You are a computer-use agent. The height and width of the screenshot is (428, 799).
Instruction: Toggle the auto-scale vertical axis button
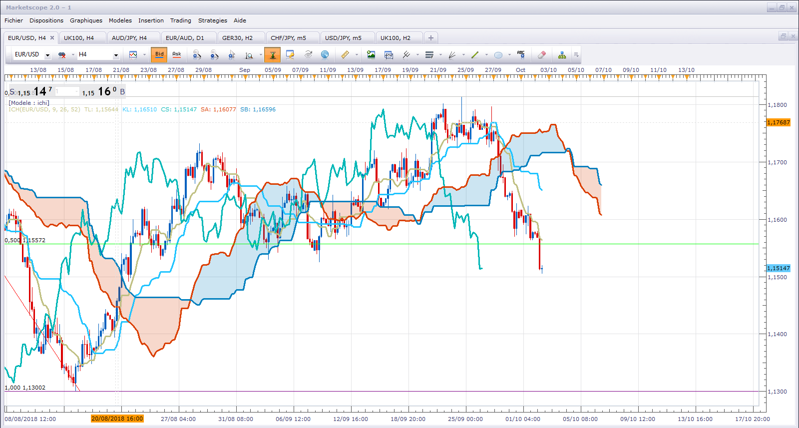point(273,55)
